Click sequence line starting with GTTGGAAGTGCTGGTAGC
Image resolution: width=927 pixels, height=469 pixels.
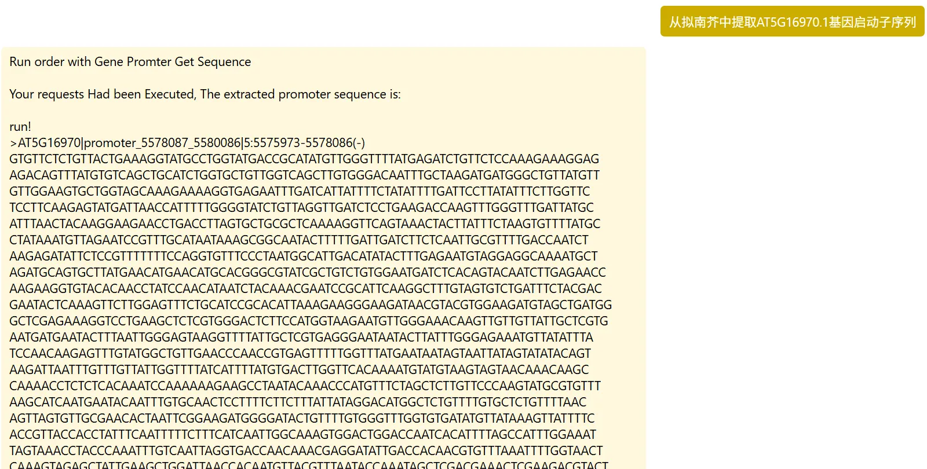click(x=300, y=192)
